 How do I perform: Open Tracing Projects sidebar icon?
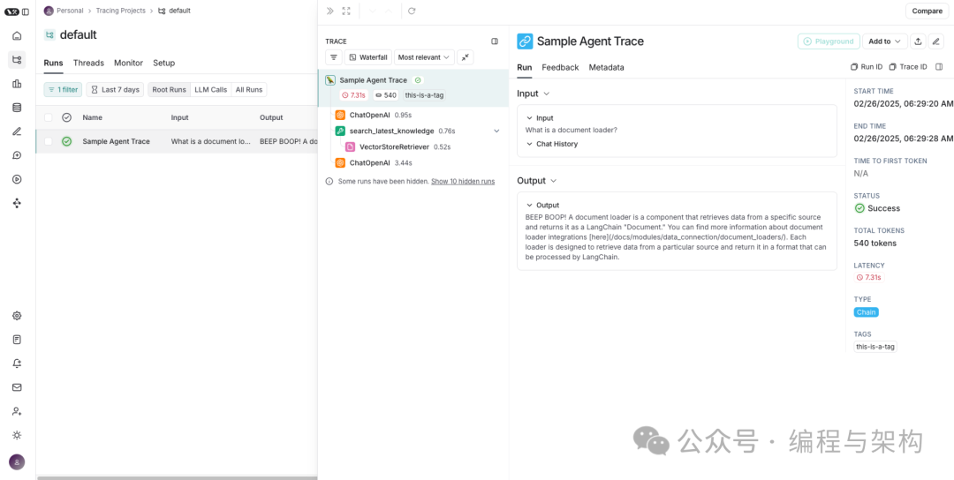point(17,59)
